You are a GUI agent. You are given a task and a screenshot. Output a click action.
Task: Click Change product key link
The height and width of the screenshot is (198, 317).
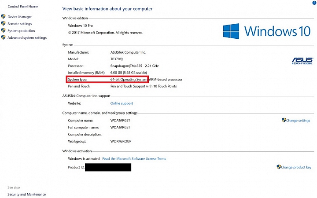tap(296, 167)
